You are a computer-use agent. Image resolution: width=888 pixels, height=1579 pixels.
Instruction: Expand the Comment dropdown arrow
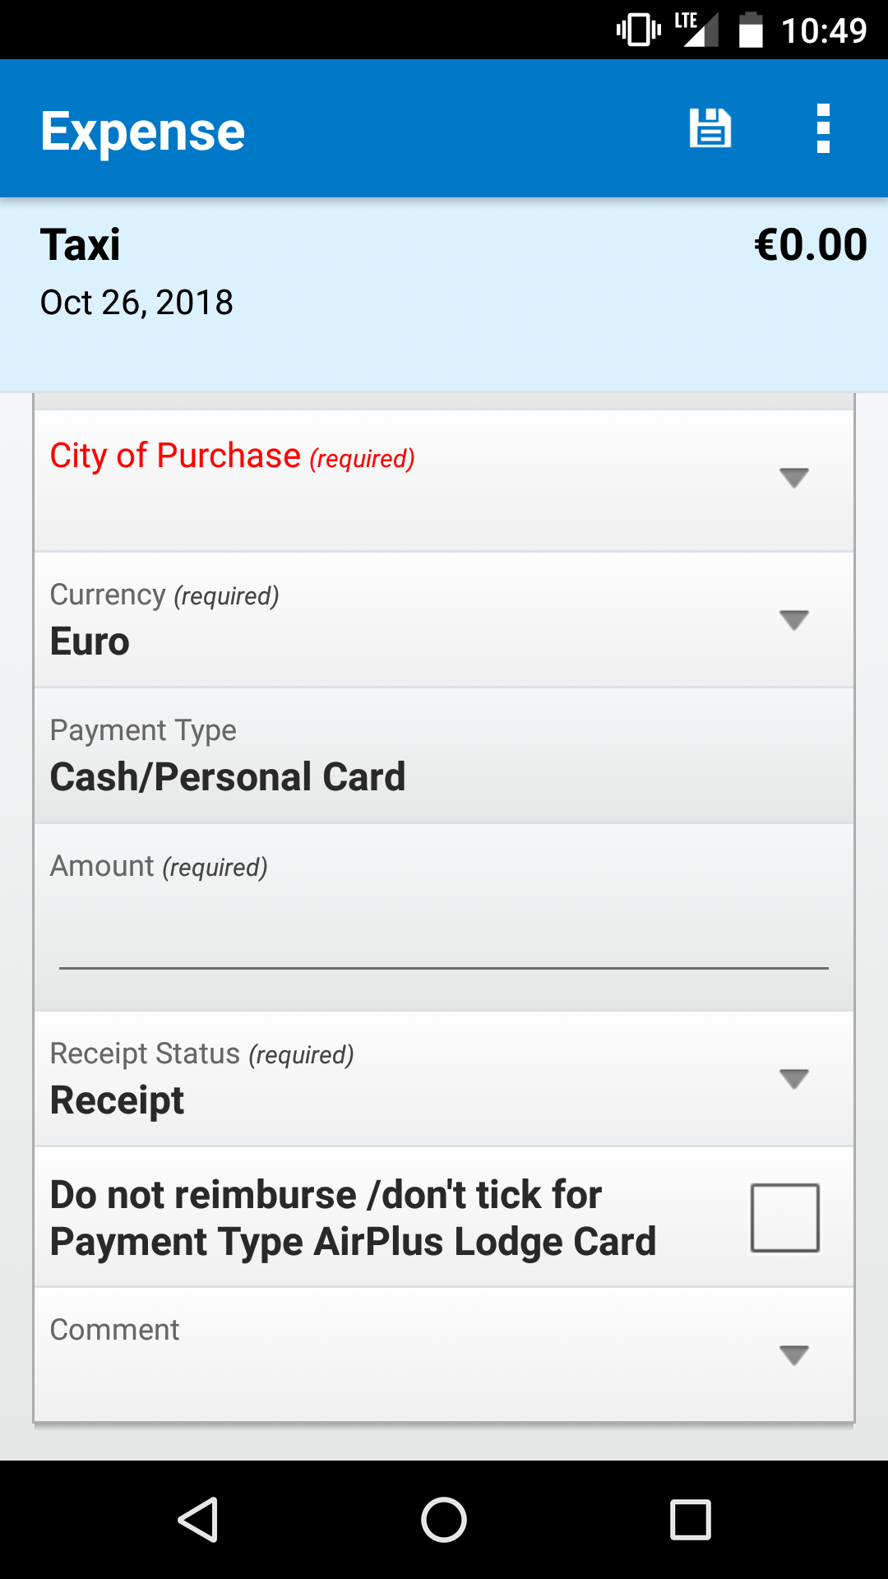click(793, 1355)
